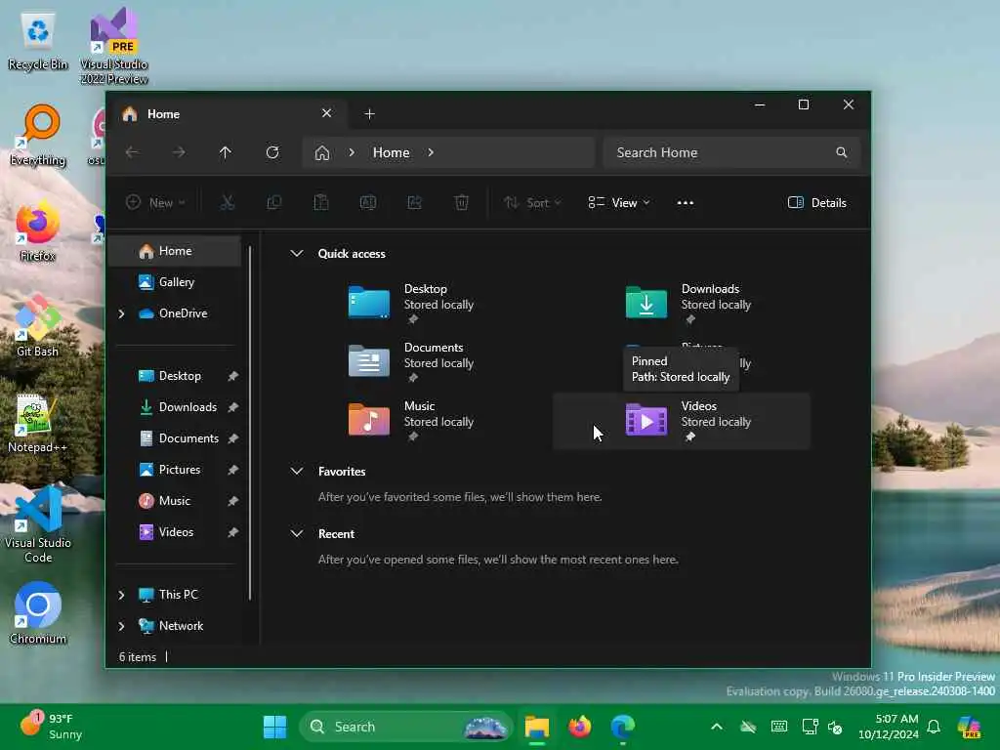
Task: Open the Downloads folder in Quick access
Action: (x=689, y=303)
